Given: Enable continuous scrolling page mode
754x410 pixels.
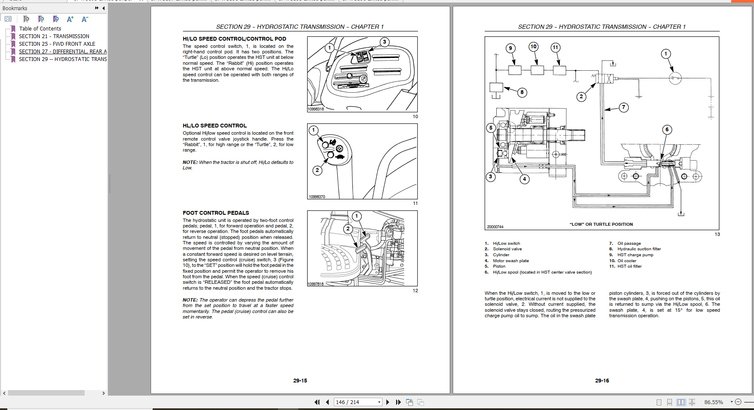Looking at the screenshot, I should tap(669, 402).
